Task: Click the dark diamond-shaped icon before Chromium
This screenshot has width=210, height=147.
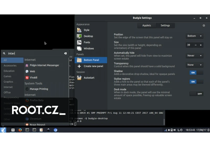Action: click(48, 130)
